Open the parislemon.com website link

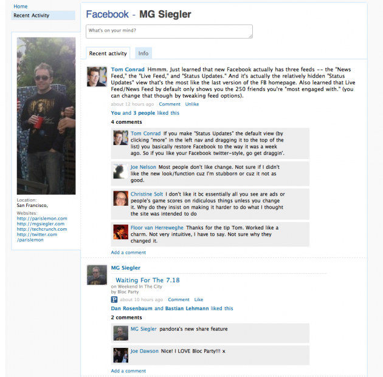tap(42, 219)
